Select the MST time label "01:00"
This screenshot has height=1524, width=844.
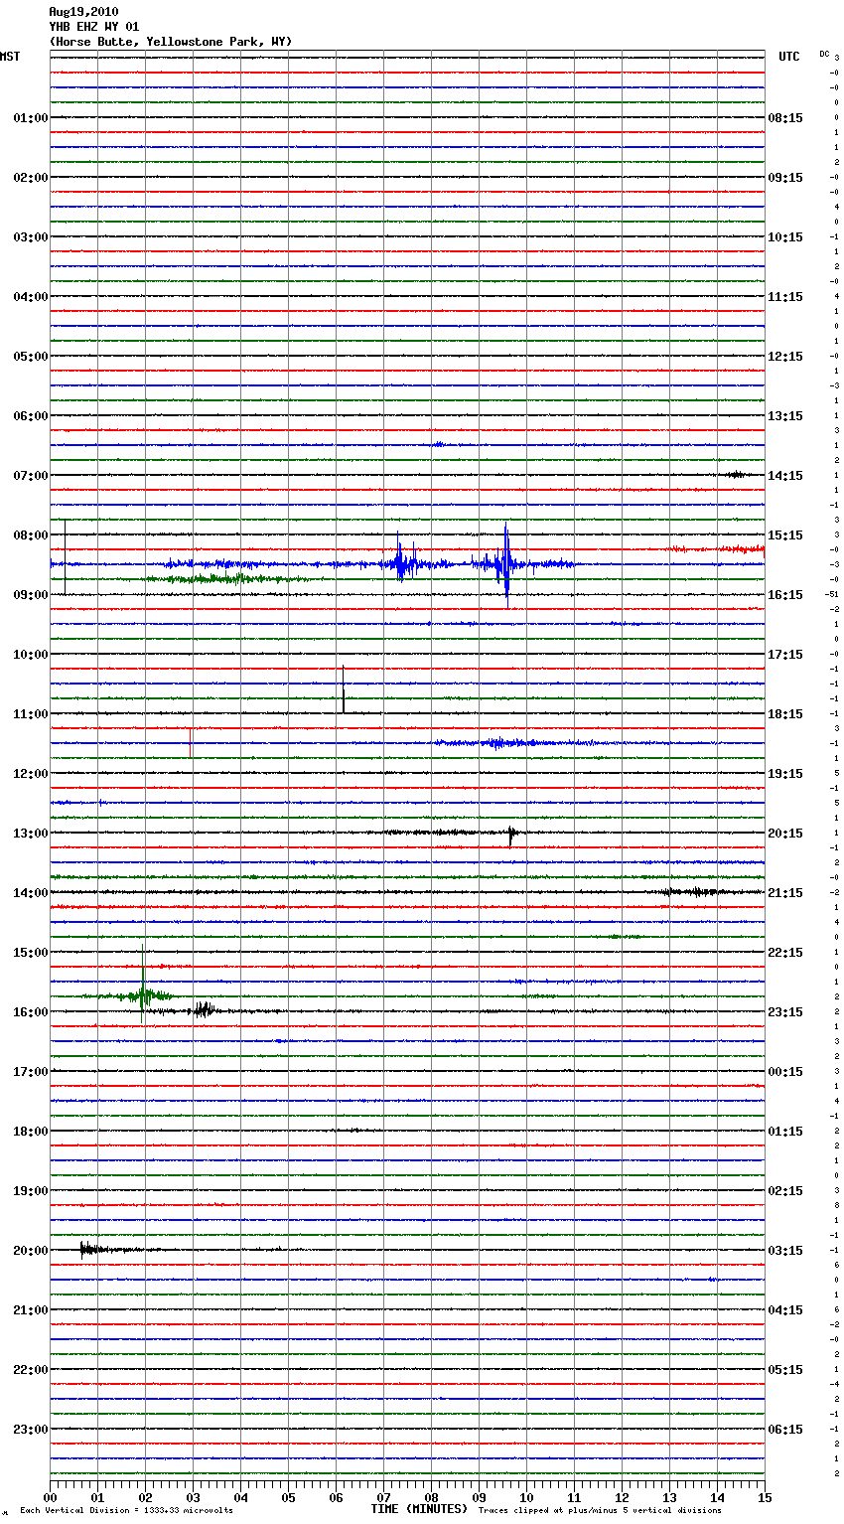click(x=31, y=118)
